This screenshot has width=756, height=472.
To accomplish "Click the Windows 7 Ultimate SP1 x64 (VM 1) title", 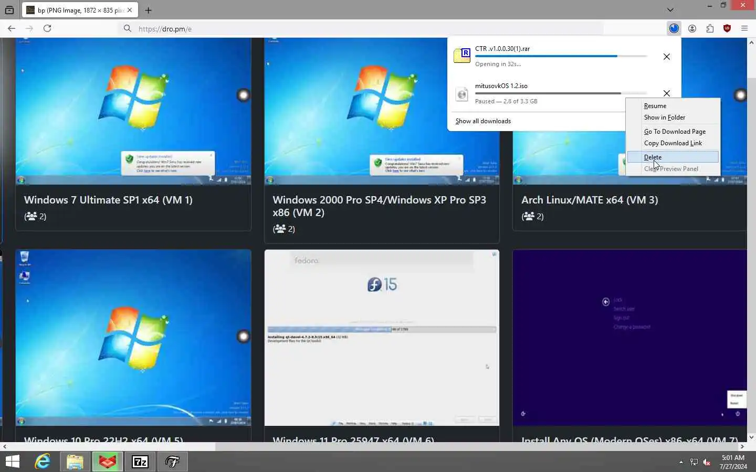I will (108, 200).
